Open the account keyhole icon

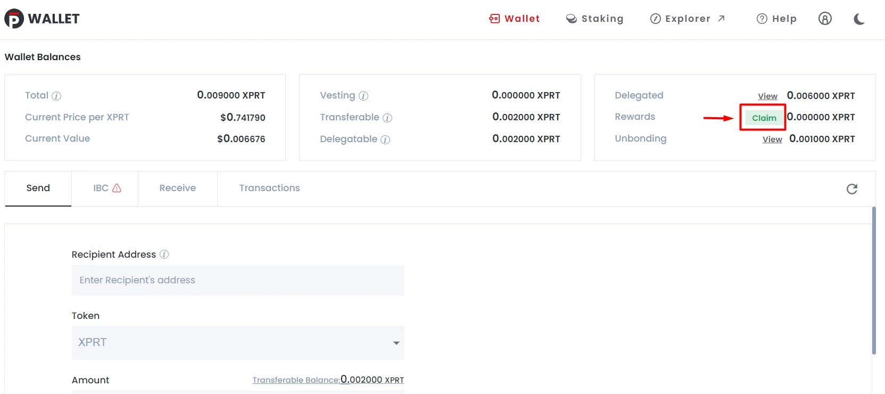tap(825, 19)
